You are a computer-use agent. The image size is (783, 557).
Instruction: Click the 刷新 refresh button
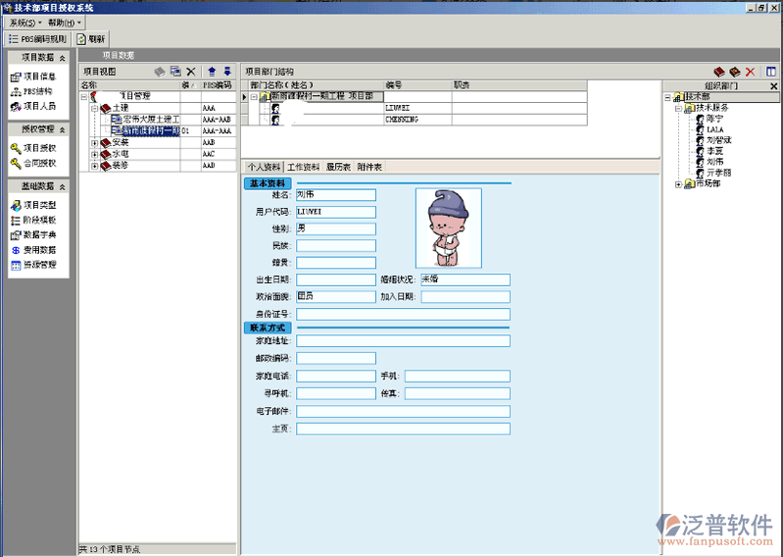90,39
